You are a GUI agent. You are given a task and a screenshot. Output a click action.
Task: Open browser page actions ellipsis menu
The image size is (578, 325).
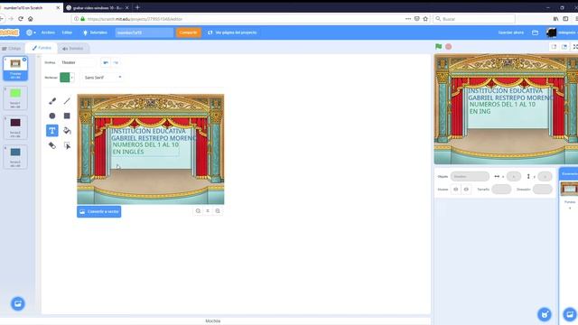[x=408, y=19]
